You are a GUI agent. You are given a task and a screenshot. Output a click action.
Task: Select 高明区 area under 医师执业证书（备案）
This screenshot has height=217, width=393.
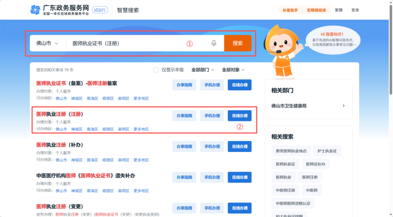[x=124, y=98]
